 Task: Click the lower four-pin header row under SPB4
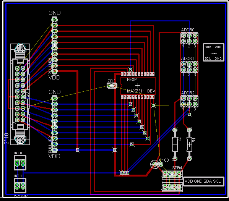point(172,187)
